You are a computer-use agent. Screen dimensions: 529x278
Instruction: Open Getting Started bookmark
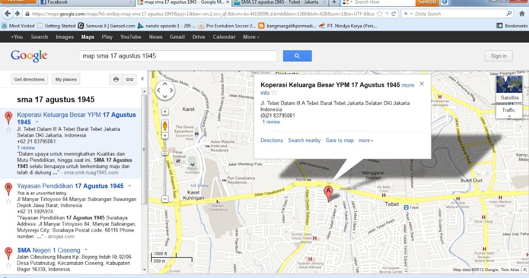(56, 26)
